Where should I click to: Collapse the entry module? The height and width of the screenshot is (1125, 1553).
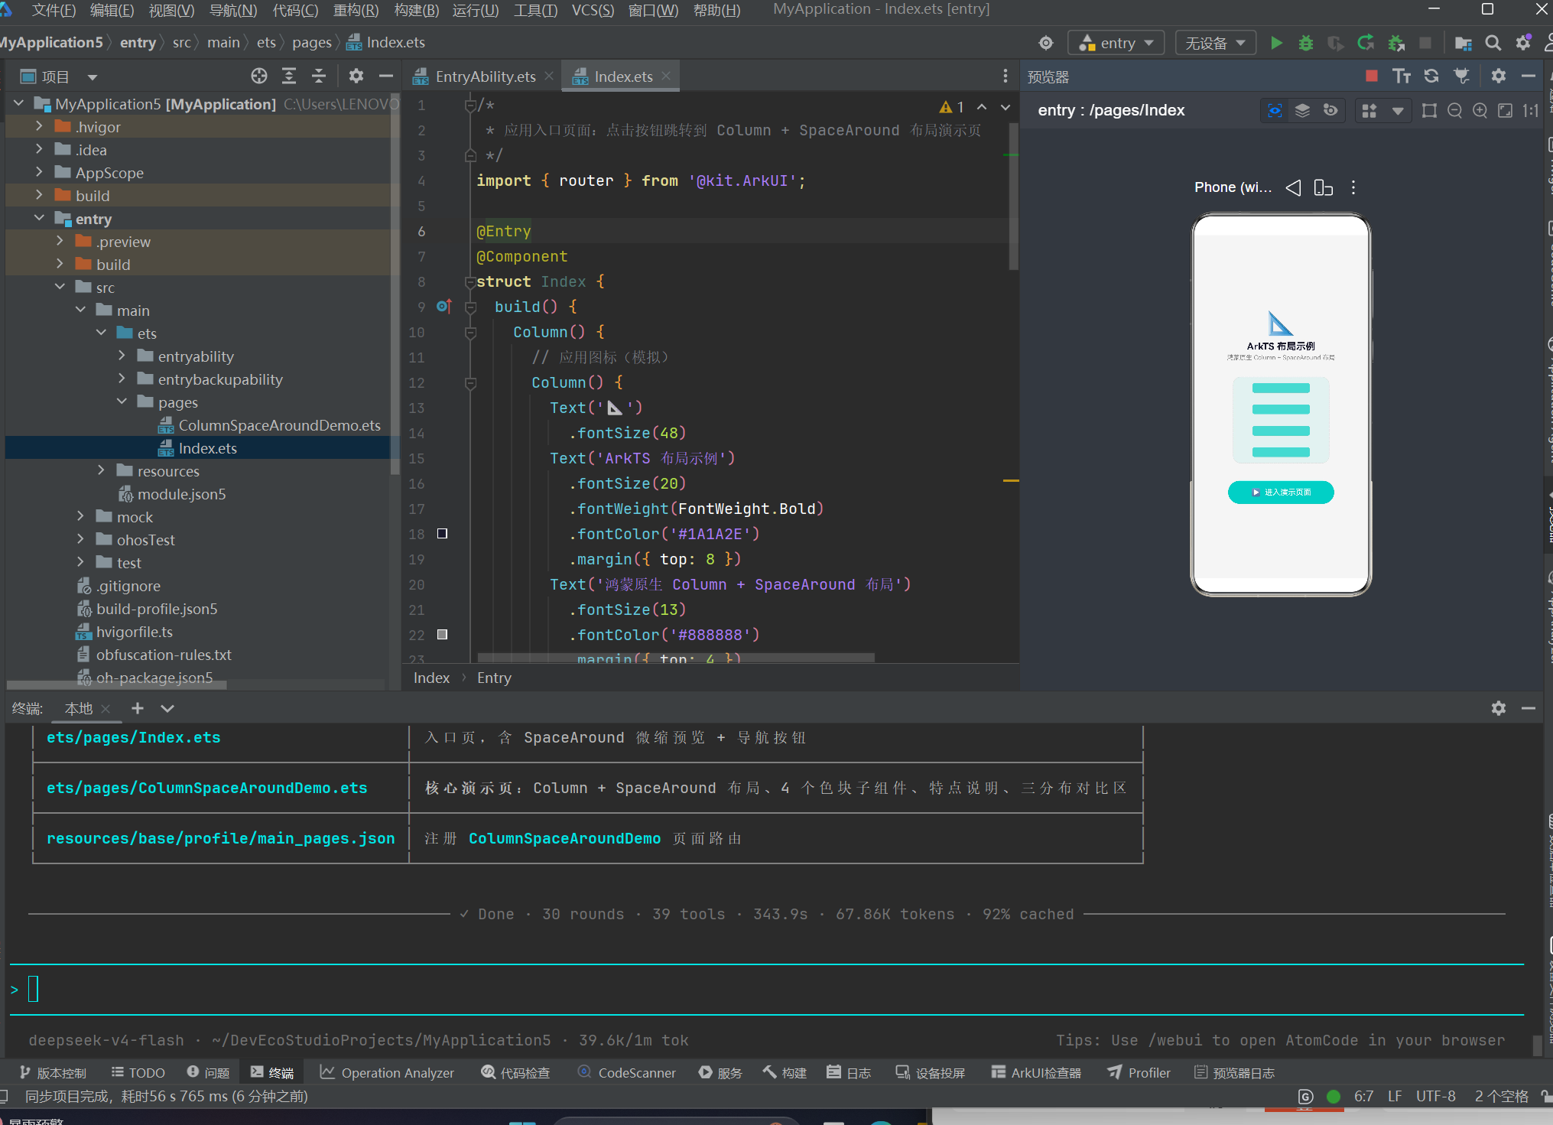click(39, 218)
